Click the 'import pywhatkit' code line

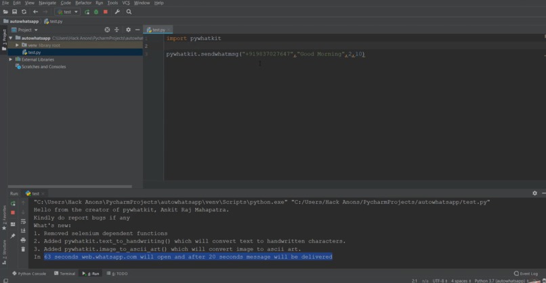click(194, 38)
